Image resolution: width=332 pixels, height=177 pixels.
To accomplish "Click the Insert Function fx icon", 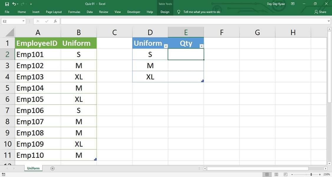I will click(x=55, y=21).
